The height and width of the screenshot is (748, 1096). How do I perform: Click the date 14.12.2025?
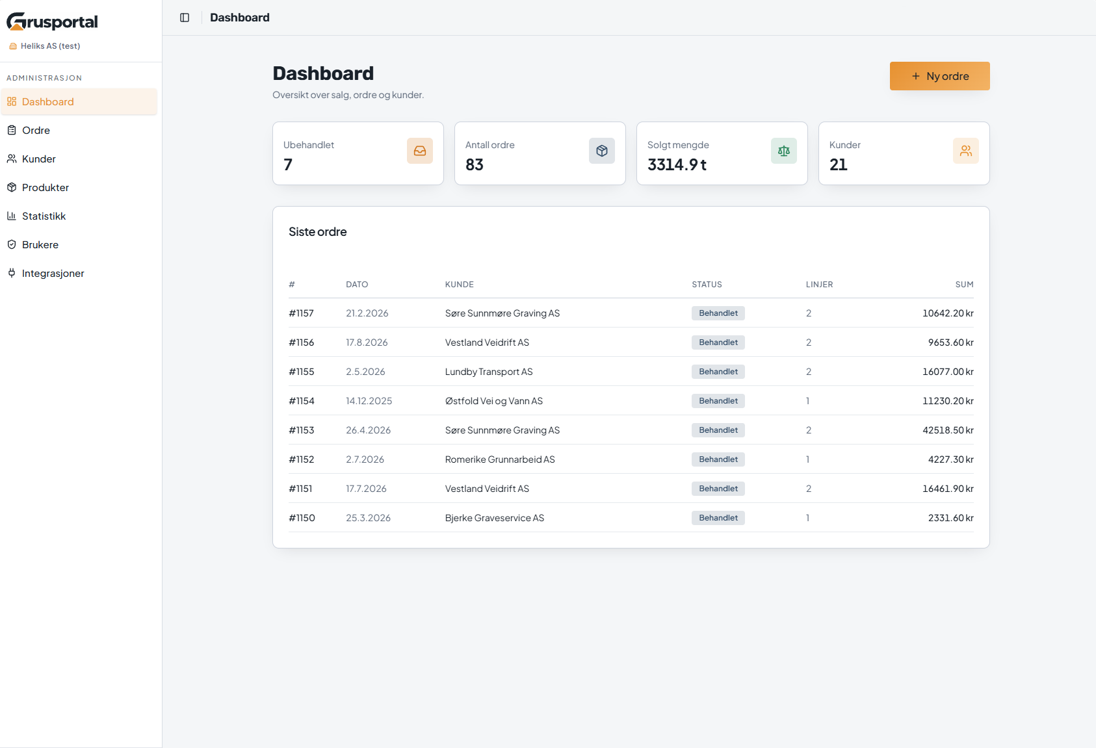[369, 401]
